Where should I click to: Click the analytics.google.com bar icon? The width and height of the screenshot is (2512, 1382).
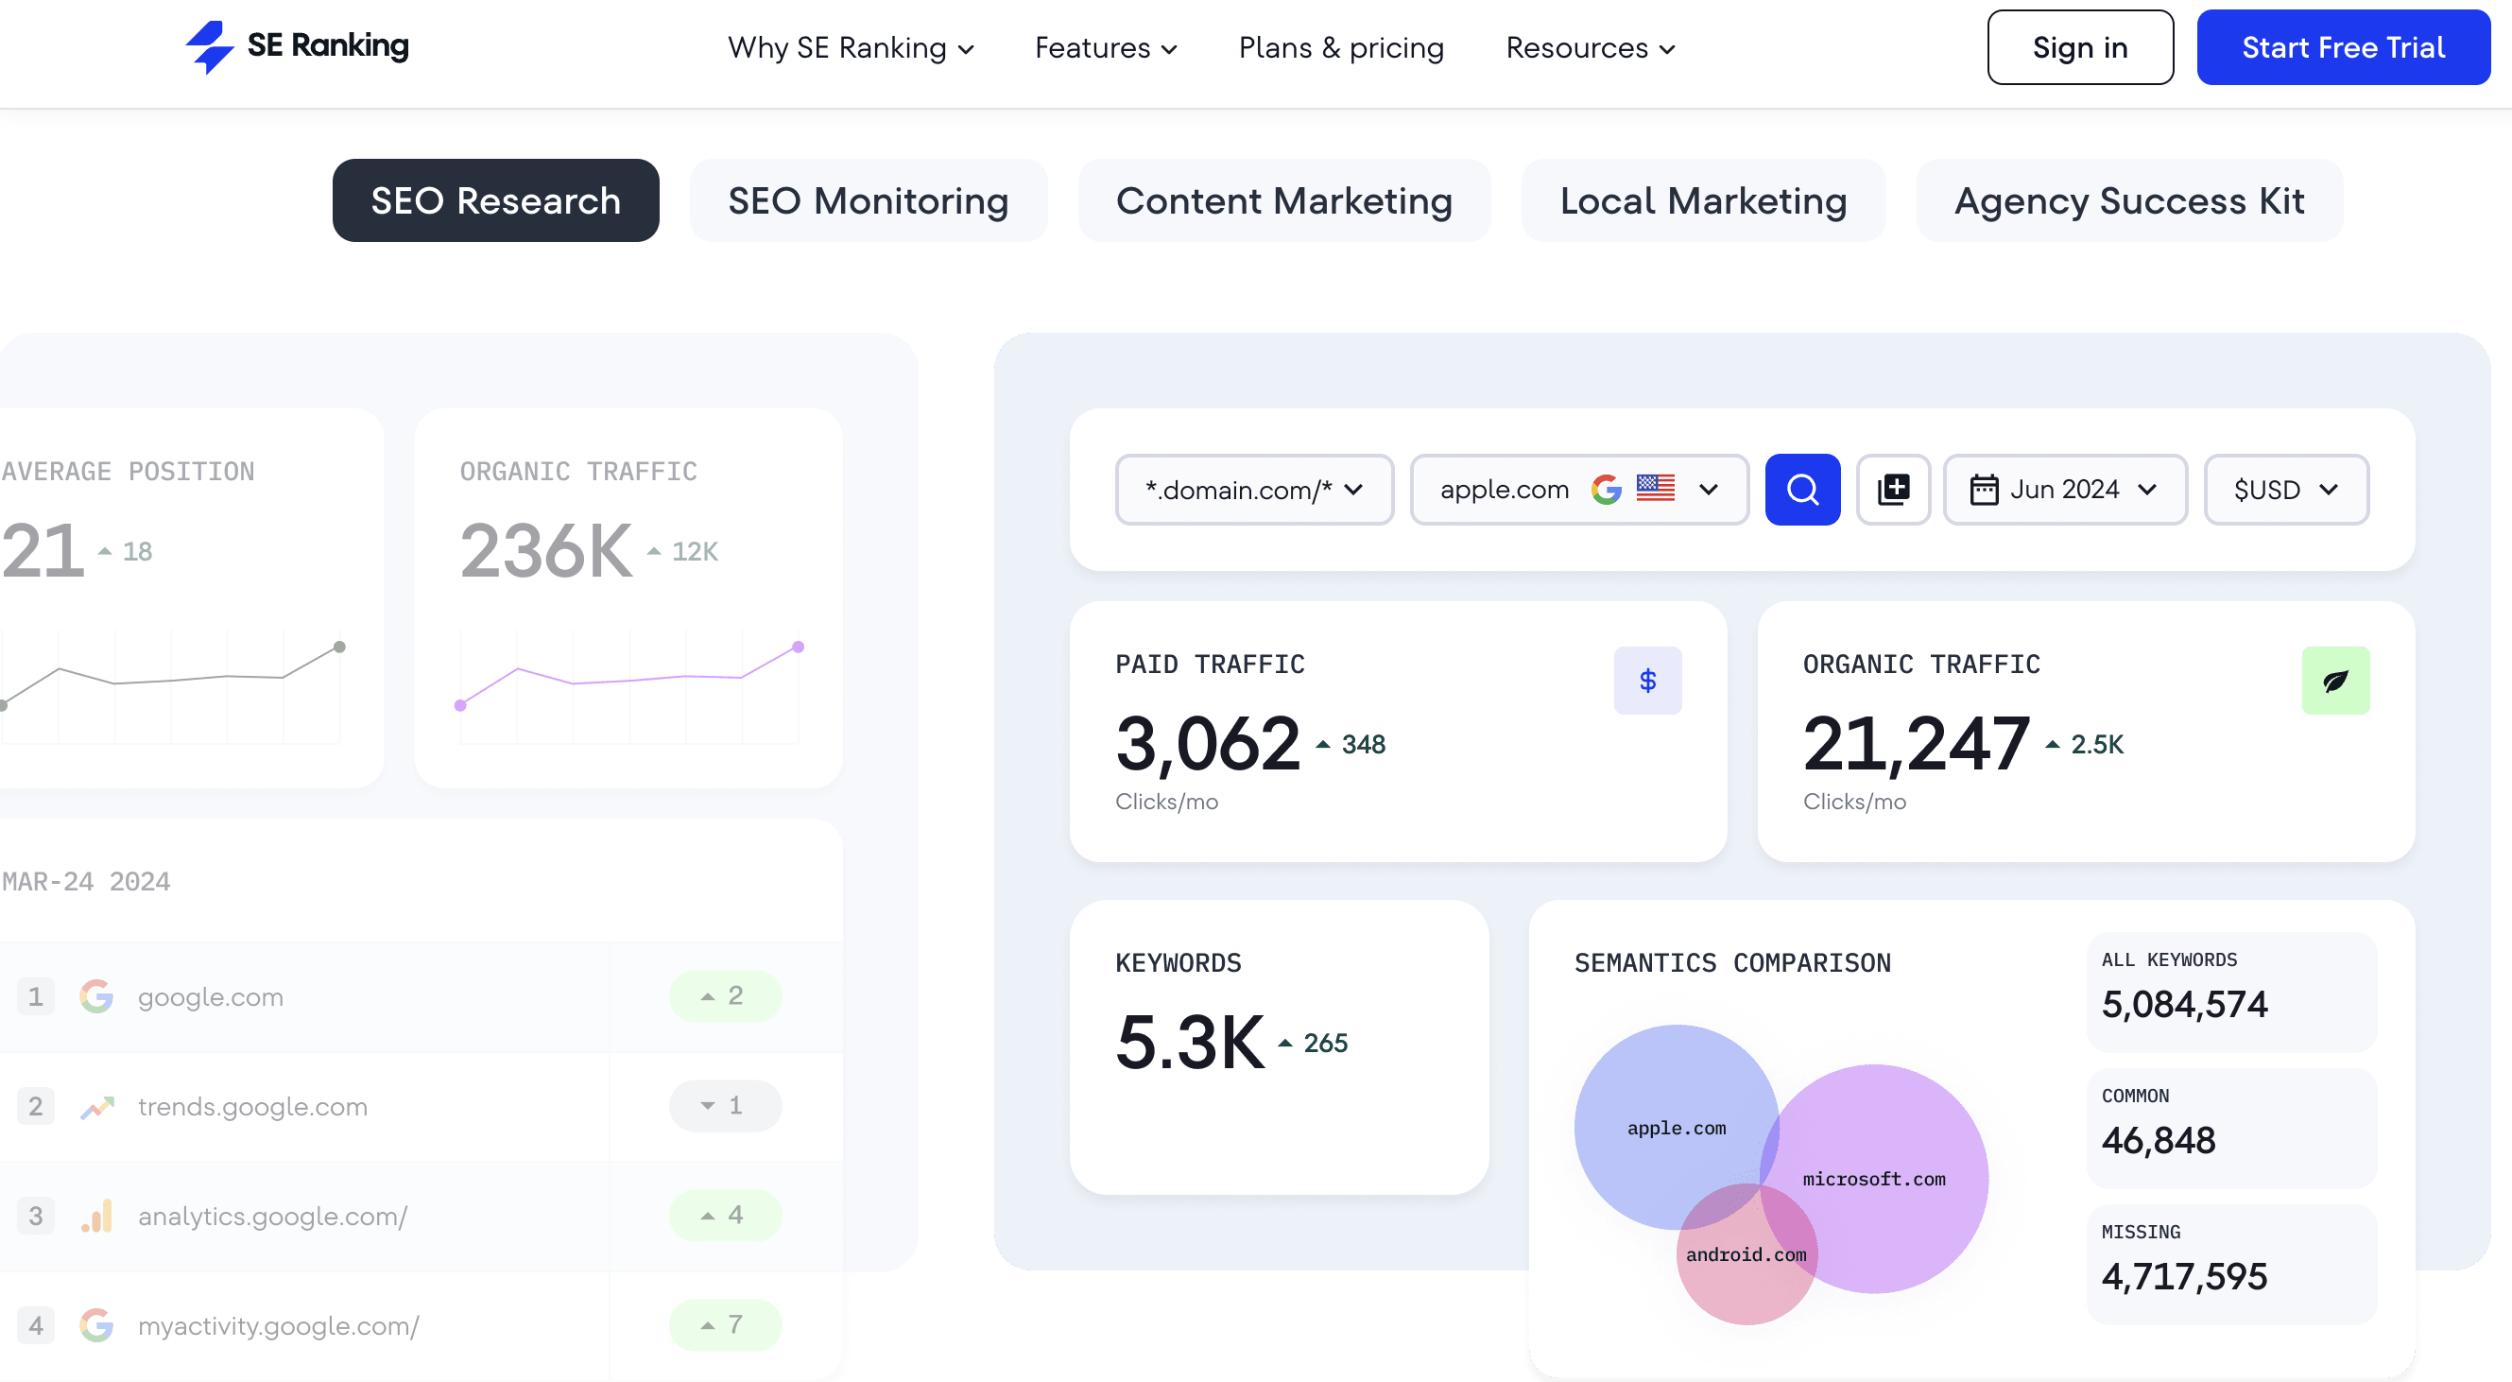pos(96,1216)
